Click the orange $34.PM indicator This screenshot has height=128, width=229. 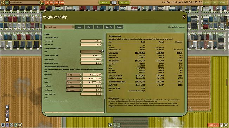click(62, 2)
